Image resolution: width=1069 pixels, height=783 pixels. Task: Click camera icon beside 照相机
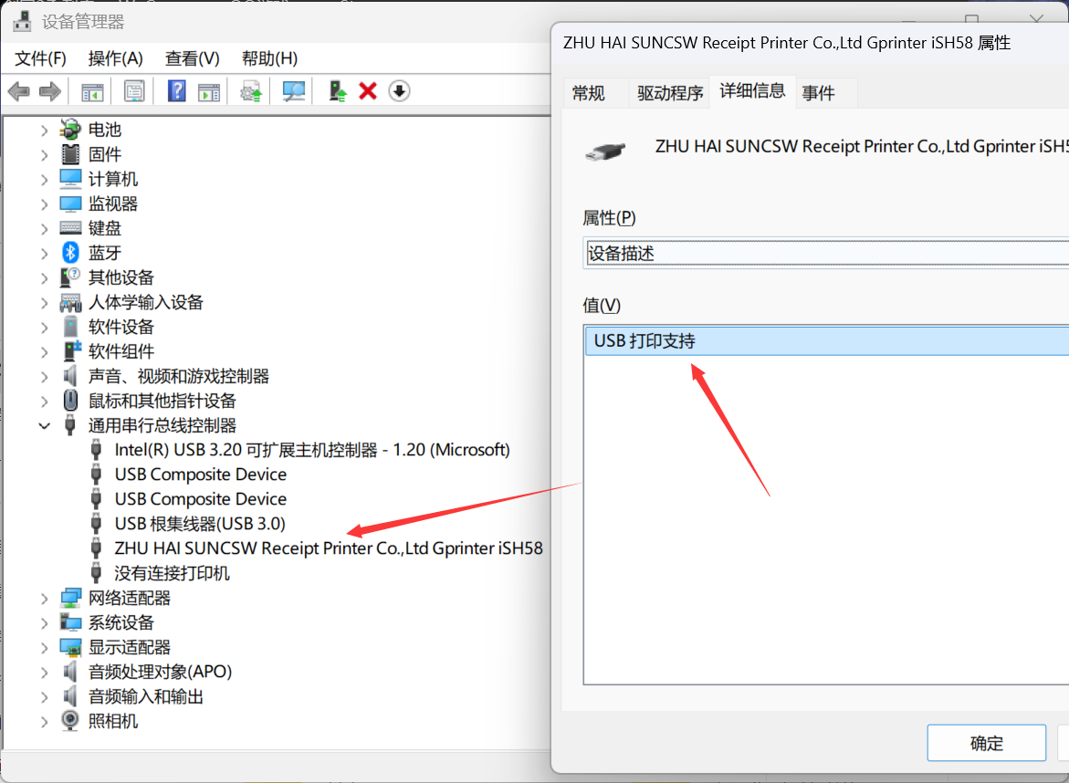pos(70,720)
